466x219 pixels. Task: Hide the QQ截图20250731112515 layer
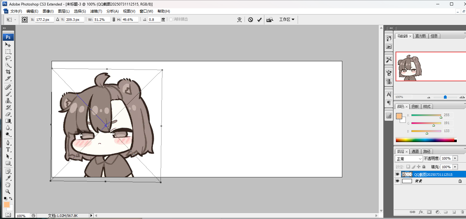pyautogui.click(x=398, y=174)
